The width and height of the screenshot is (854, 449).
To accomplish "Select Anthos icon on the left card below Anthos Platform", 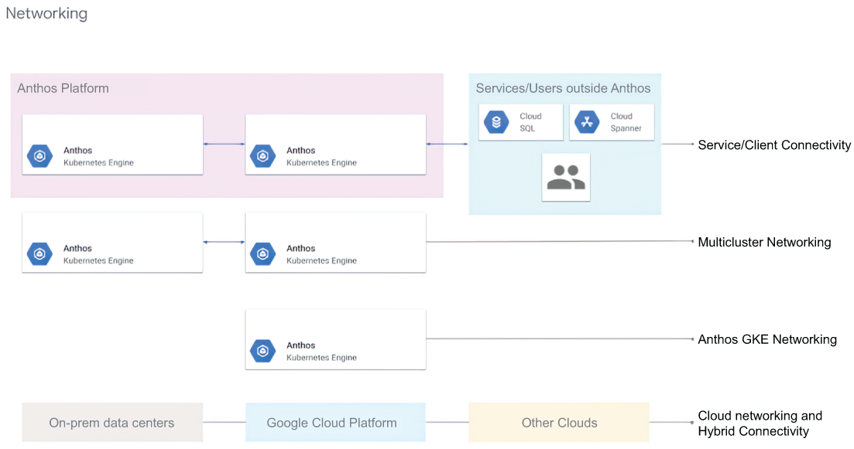I will point(39,253).
